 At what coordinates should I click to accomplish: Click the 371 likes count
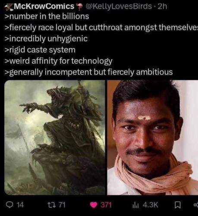(x=106, y=205)
